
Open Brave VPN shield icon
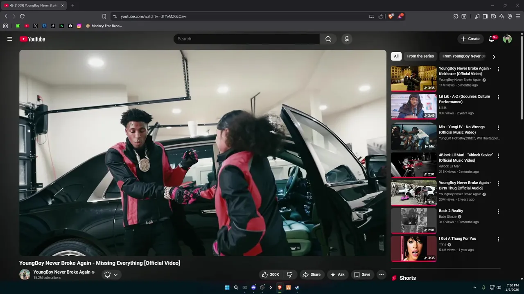click(510, 16)
